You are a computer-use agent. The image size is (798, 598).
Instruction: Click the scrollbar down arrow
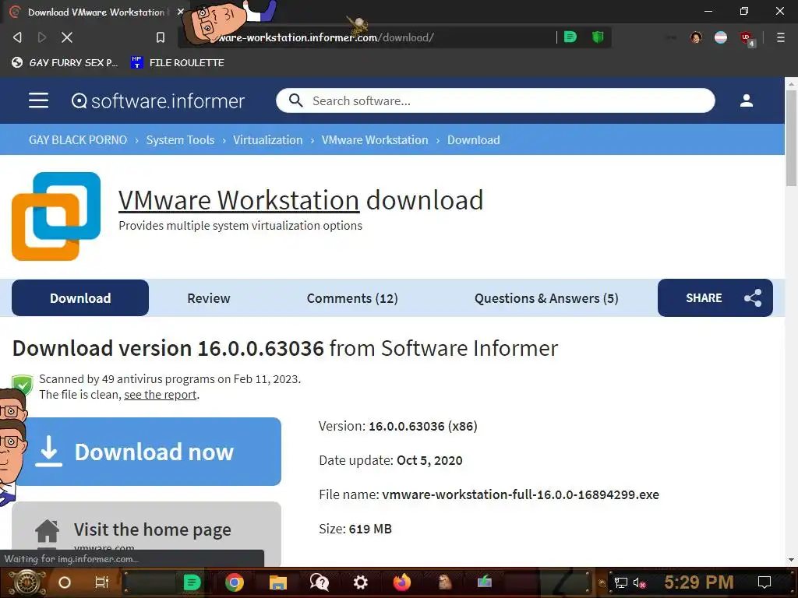791,560
